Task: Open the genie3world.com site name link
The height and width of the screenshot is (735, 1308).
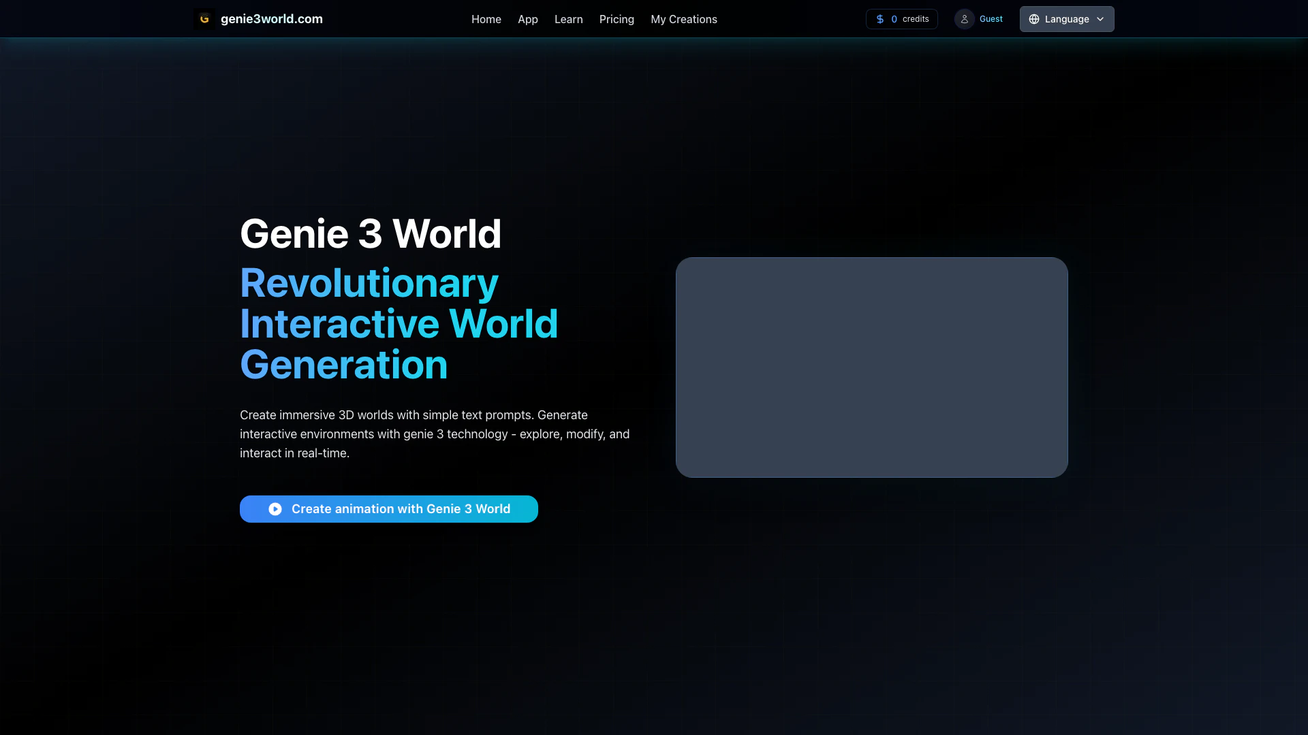Action: (271, 19)
